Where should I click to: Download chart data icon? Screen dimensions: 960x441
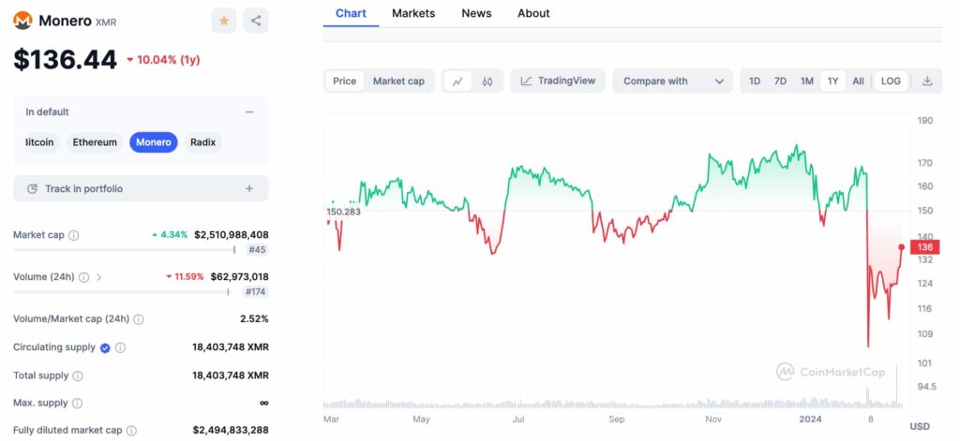(x=927, y=81)
